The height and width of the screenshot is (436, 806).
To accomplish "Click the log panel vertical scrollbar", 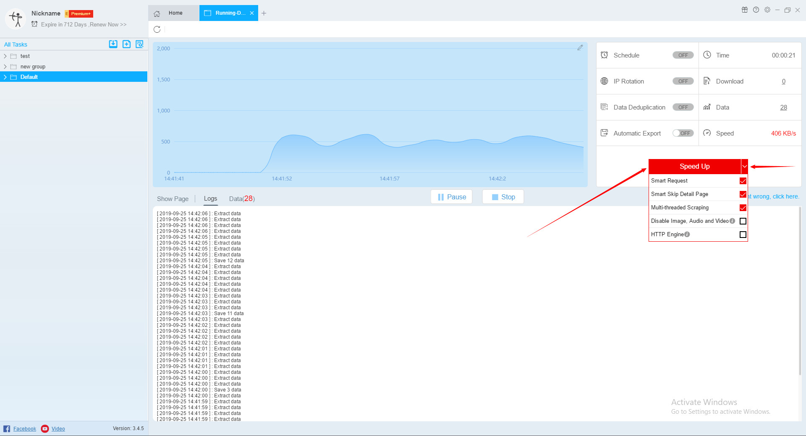I will click(x=800, y=291).
